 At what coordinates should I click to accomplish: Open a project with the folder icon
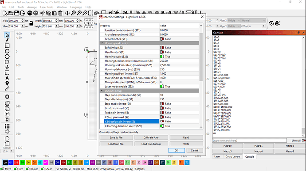pyautogui.click(x=11, y=13)
